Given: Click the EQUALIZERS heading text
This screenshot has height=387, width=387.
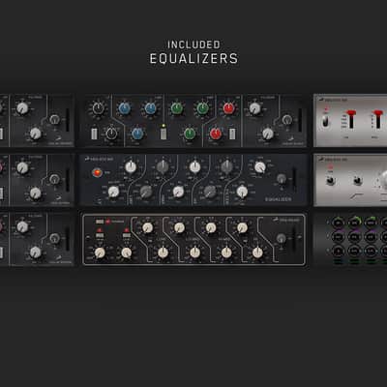Looking at the screenshot, I should tap(193, 59).
